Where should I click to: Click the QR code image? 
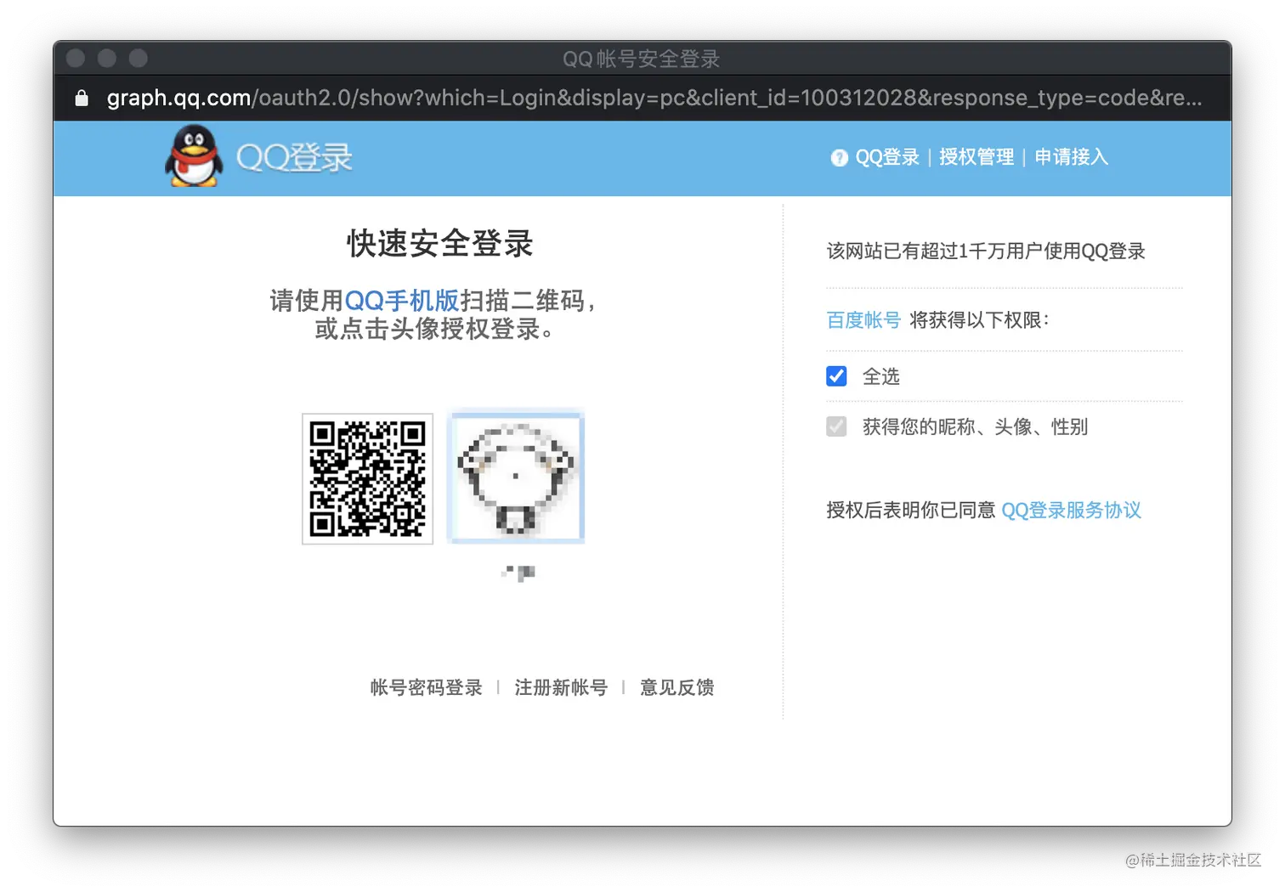tap(367, 478)
